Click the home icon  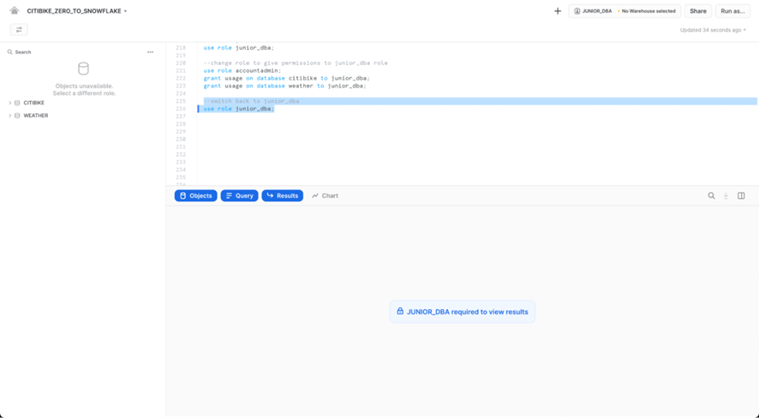point(15,11)
